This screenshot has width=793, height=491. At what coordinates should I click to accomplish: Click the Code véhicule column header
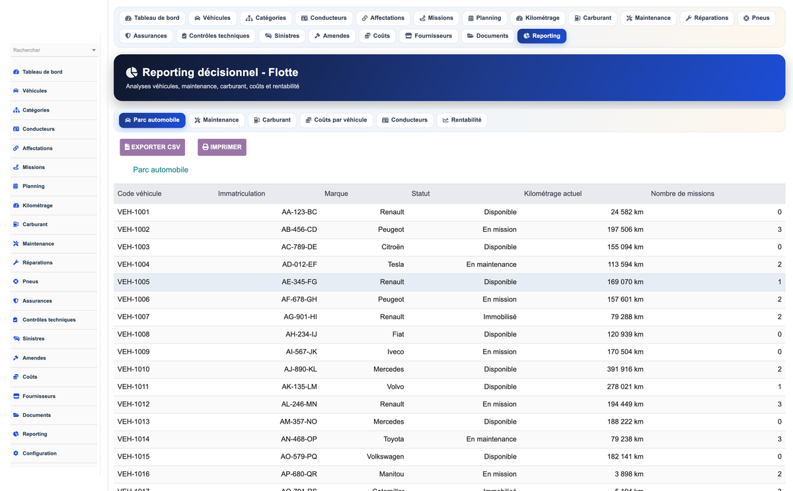139,194
